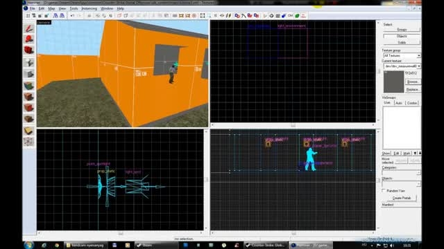Select the Block creation tool
Screen dimensions: 444x249
29,74
